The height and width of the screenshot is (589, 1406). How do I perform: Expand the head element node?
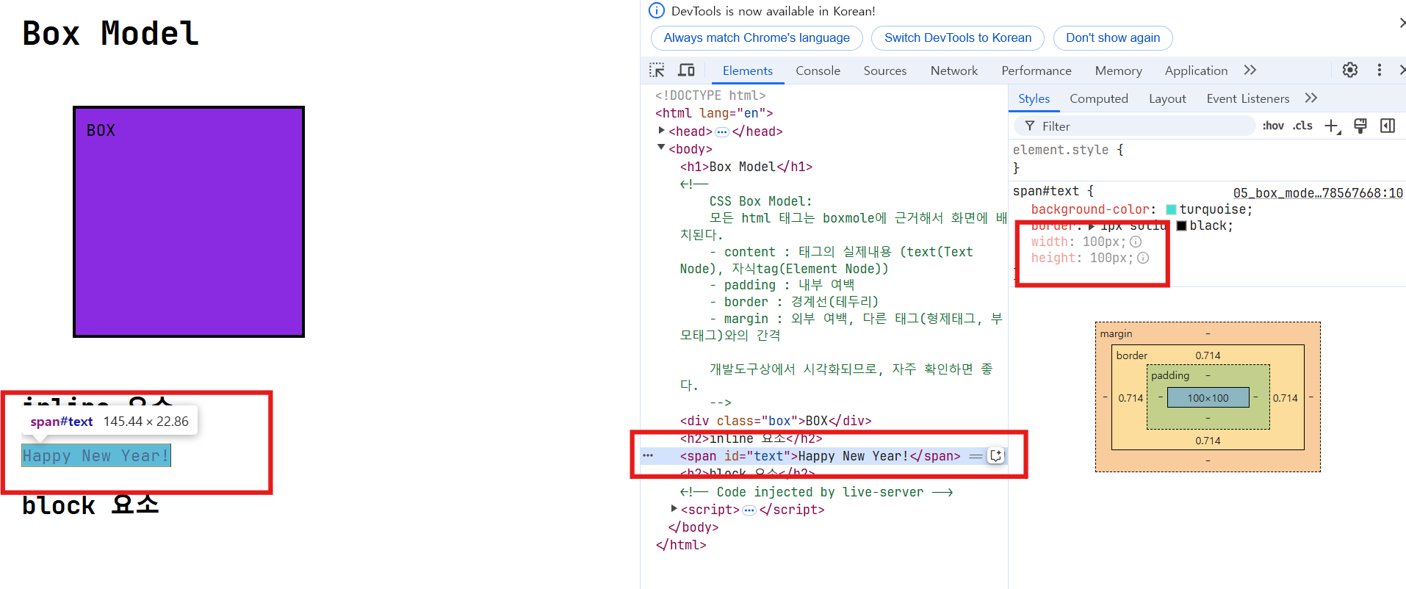[662, 131]
